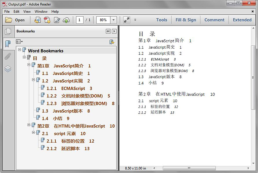Click the scroll down arrow of the document
The height and width of the screenshot is (173, 258).
coord(253,163)
